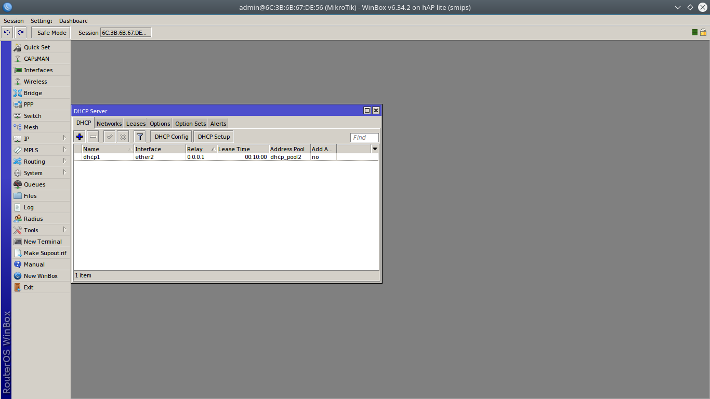Click the 0.0.0.1 relay cell
This screenshot has height=399, width=710.
point(201,157)
